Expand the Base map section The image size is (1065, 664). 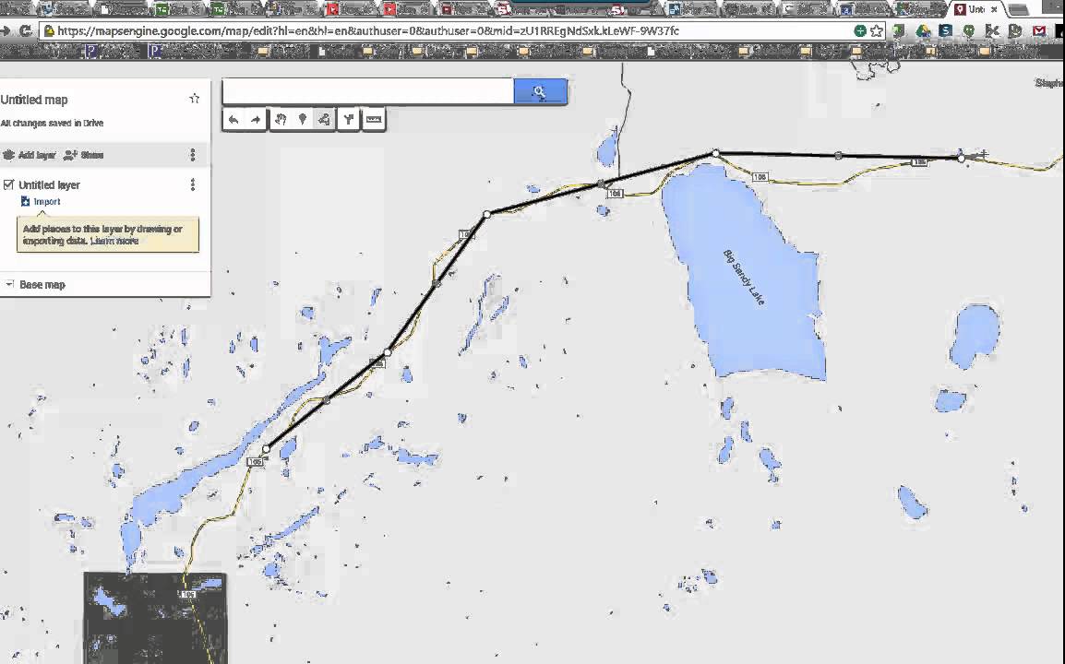pos(9,284)
